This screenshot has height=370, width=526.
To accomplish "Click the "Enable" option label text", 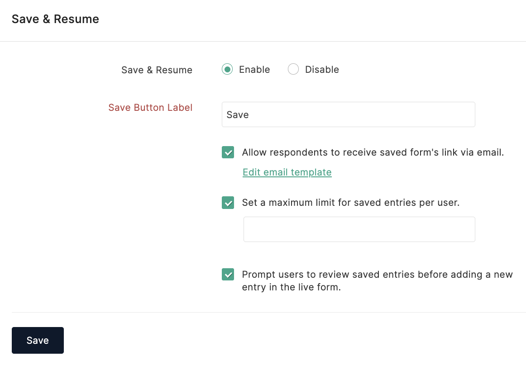I will click(x=254, y=70).
